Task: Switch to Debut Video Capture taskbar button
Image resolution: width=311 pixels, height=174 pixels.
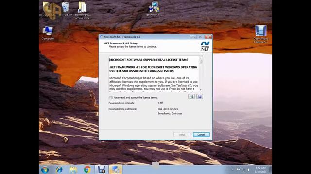Action: 102,170
